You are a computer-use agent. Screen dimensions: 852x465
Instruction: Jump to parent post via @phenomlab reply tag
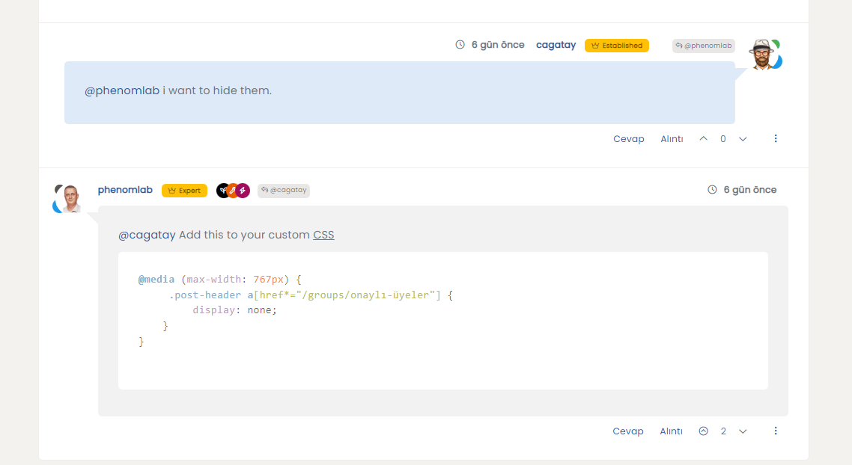[x=703, y=46]
